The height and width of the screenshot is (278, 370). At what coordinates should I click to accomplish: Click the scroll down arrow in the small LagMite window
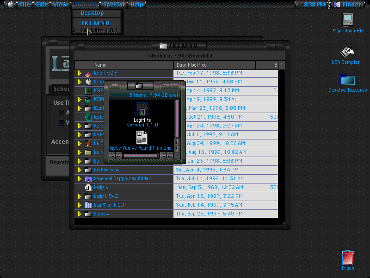(177, 149)
